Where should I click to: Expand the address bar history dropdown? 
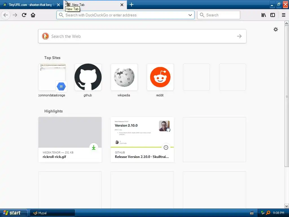click(x=190, y=15)
